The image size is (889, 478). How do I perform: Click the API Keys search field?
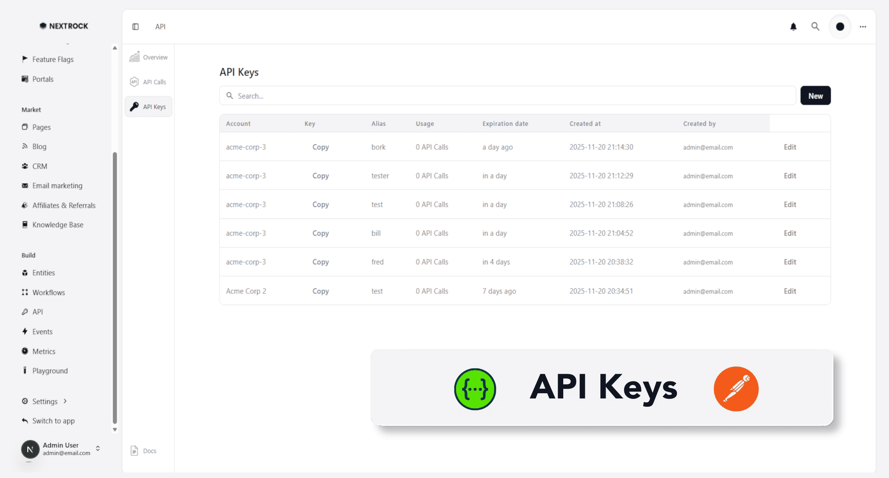pyautogui.click(x=486, y=96)
